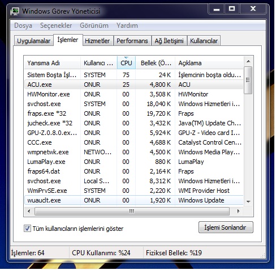Click the horizontal scrollbar thumb

132,211
